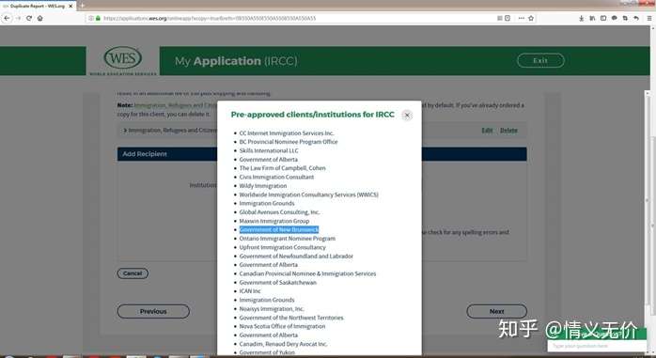Click Canadian Provincial Nominee & Immigration Services

[307, 273]
